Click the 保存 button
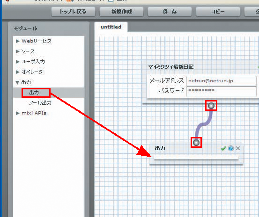259x217 pixels. click(x=170, y=12)
